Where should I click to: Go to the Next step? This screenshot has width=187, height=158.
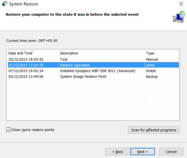tap(142, 151)
